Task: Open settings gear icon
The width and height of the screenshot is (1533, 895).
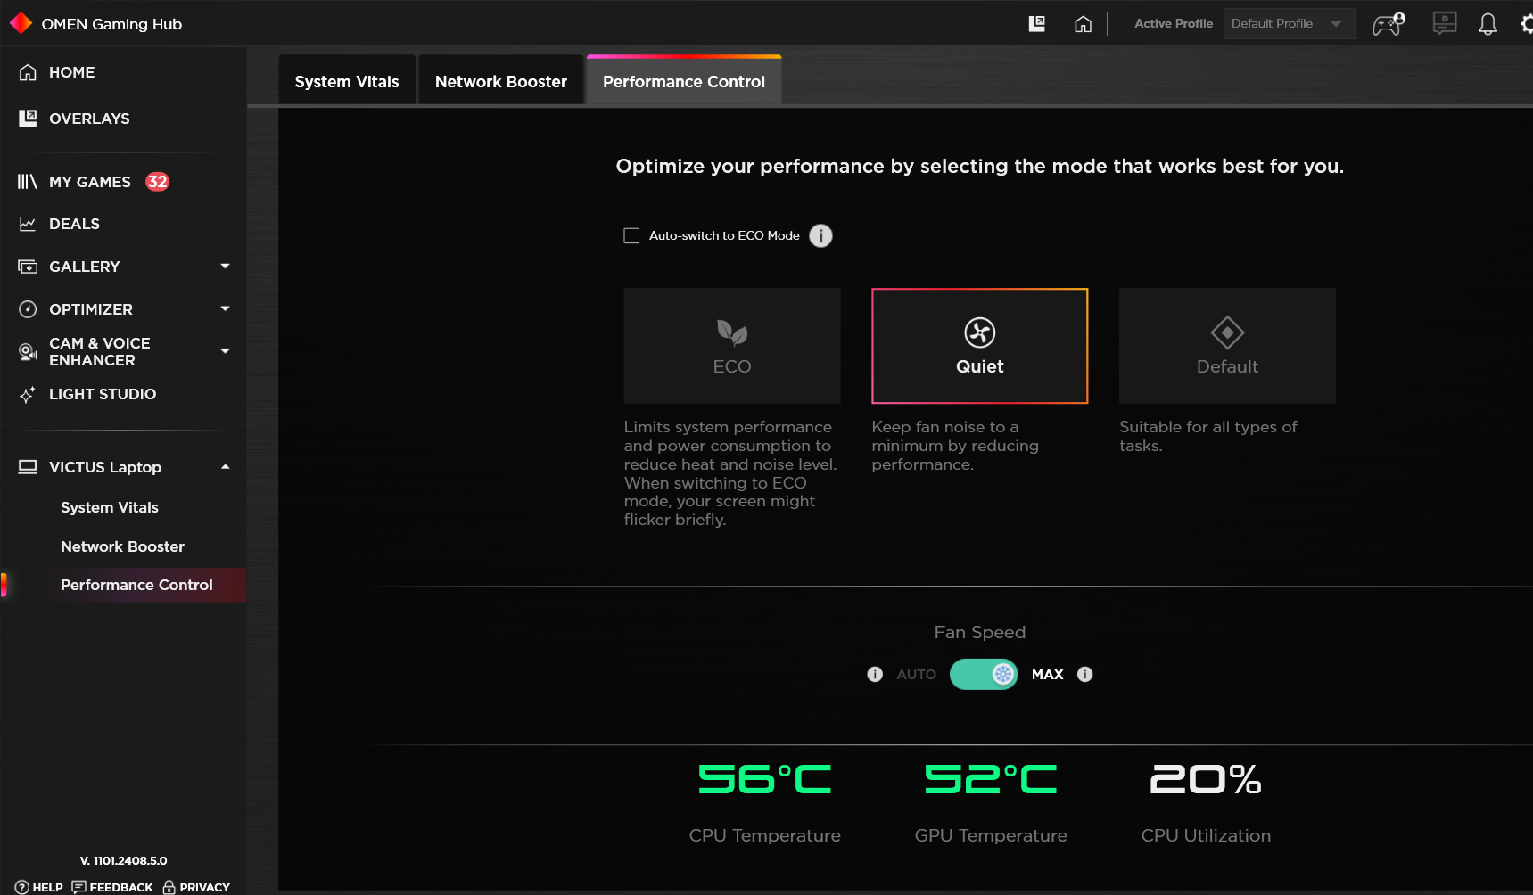Action: [x=1527, y=24]
